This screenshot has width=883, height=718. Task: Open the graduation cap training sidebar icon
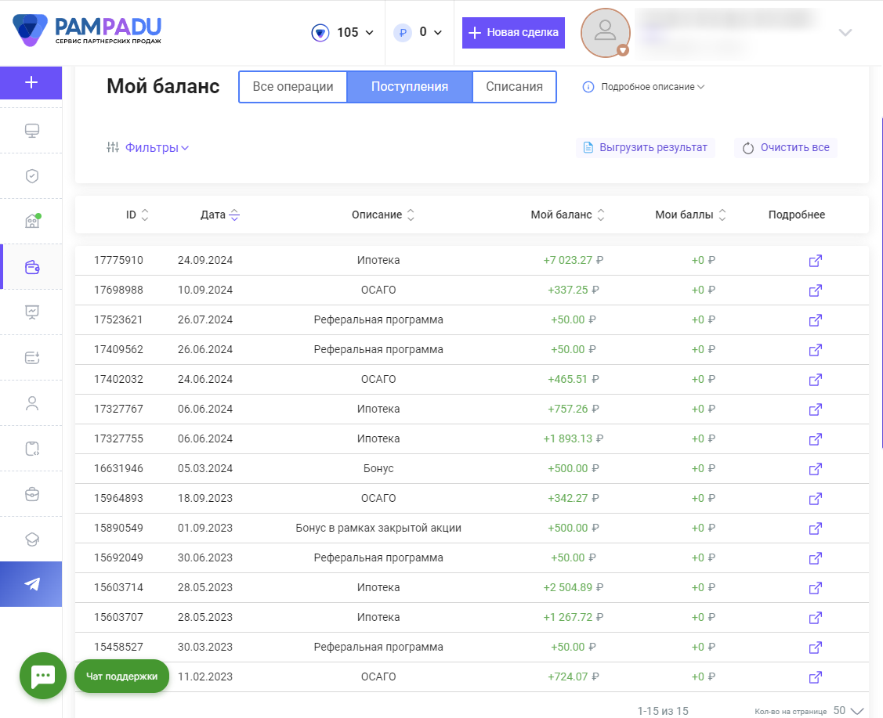tap(32, 539)
